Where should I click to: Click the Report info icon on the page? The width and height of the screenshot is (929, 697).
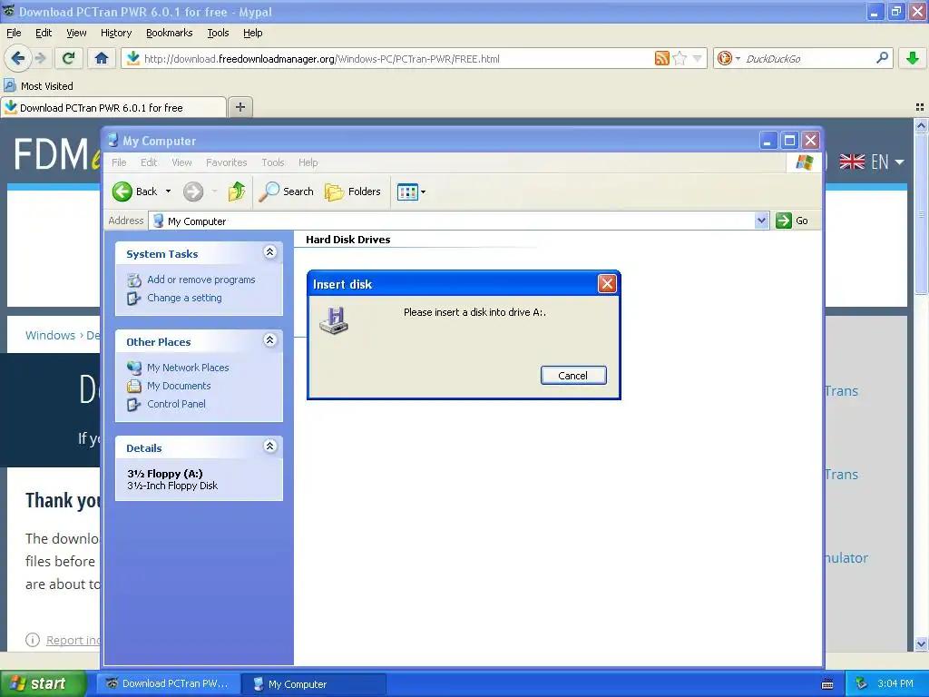[33, 640]
